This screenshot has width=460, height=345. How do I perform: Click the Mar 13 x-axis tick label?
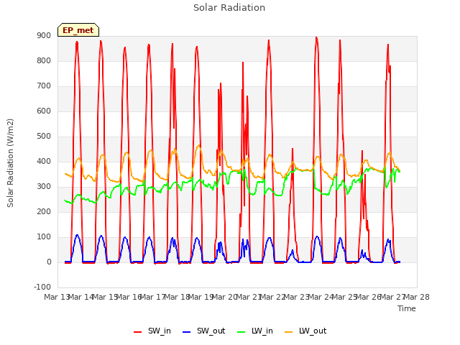pyautogui.click(x=57, y=298)
